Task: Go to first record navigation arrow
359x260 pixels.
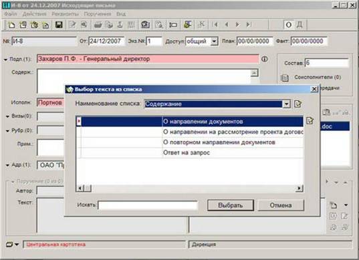Action: coord(215,25)
